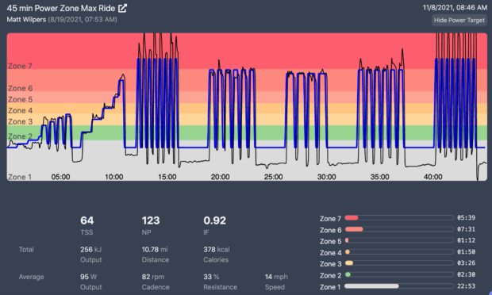Select the 95 W average output value

(89, 277)
